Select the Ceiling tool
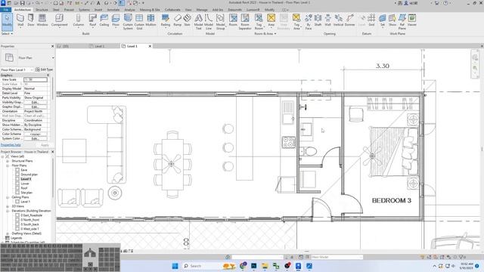This screenshot has height=272, width=484. pyautogui.click(x=104, y=20)
